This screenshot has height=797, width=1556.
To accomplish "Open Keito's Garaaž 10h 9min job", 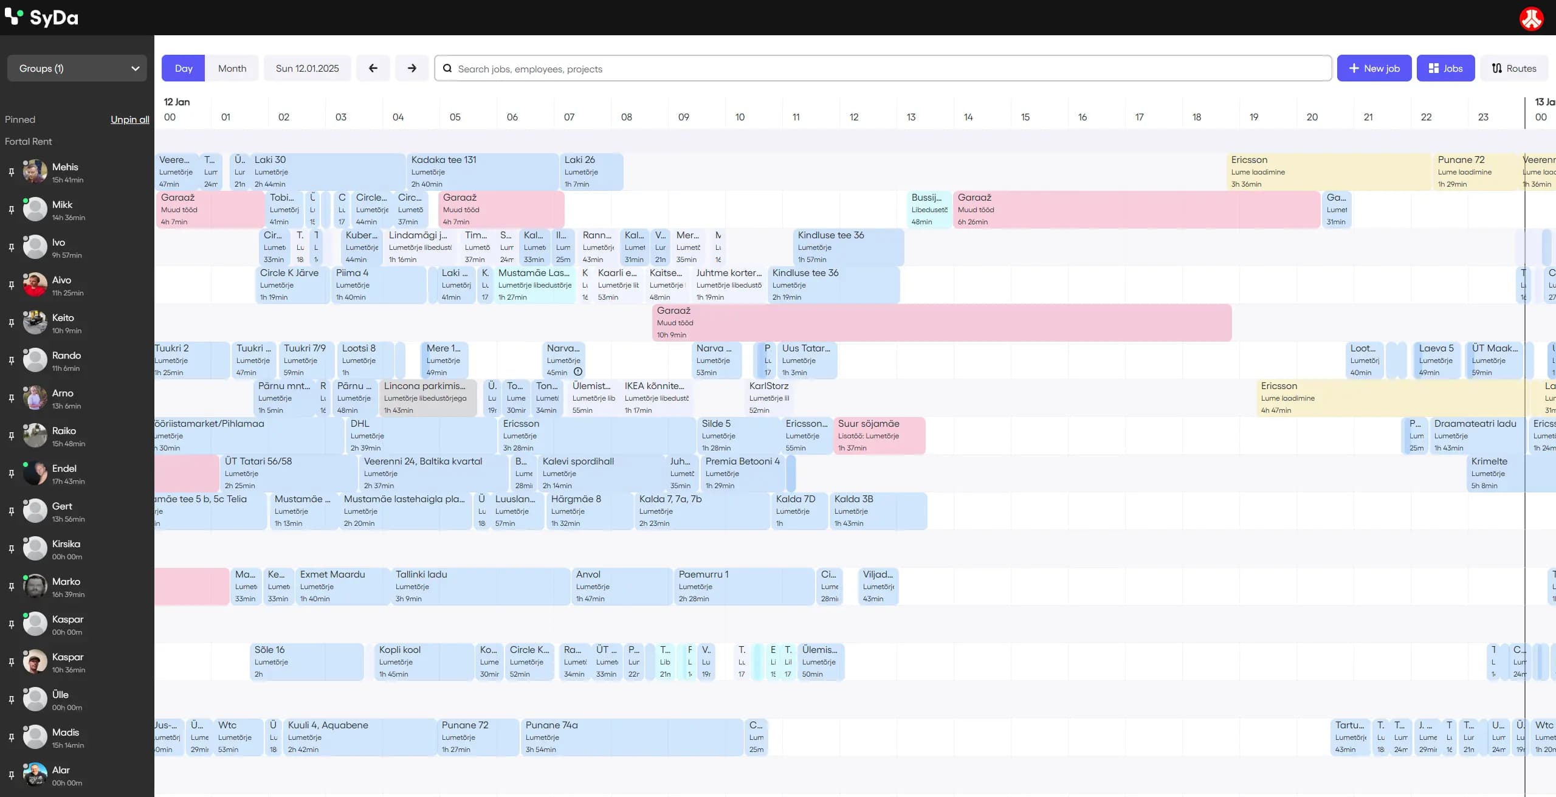I will (942, 323).
